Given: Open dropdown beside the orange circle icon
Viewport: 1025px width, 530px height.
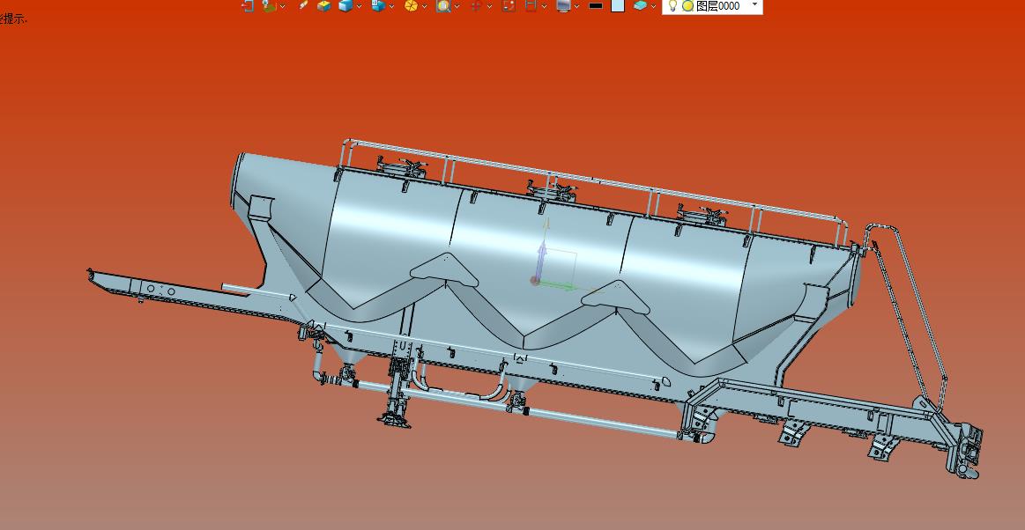Looking at the screenshot, I should coord(424,6).
